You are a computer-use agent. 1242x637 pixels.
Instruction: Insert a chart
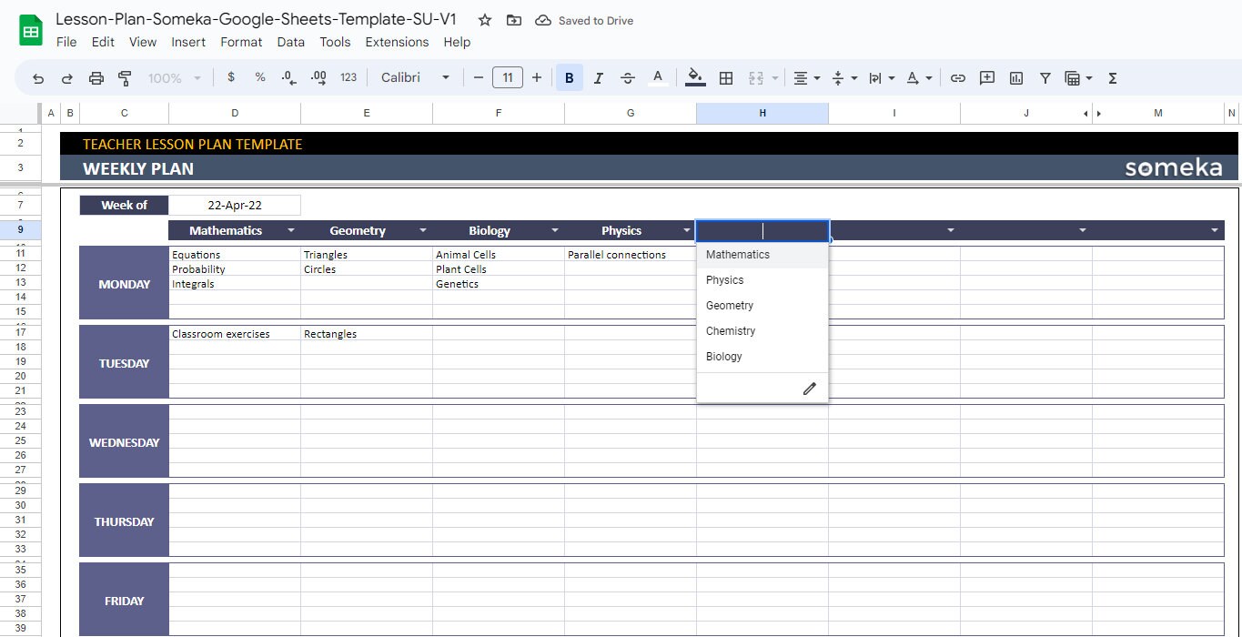pos(1015,77)
